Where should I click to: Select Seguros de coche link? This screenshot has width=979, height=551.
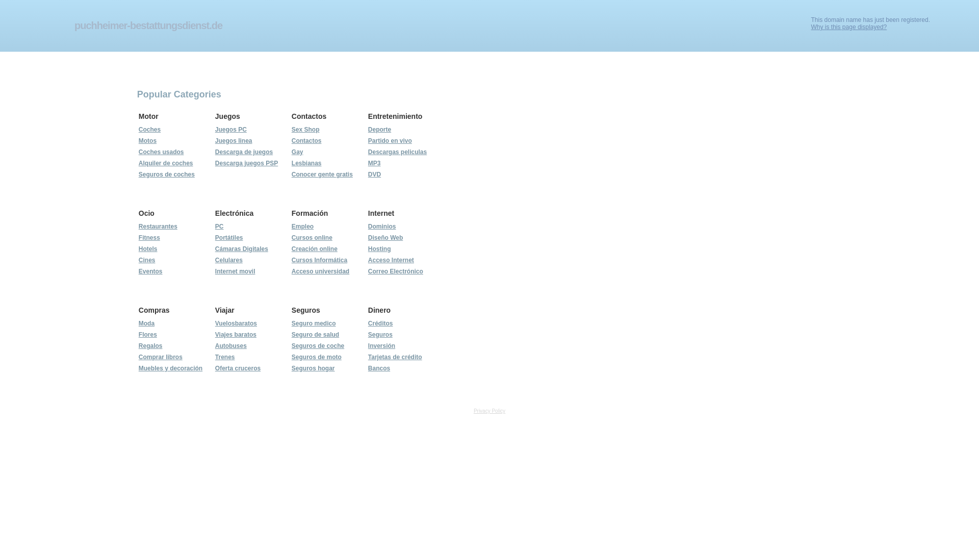(x=318, y=346)
